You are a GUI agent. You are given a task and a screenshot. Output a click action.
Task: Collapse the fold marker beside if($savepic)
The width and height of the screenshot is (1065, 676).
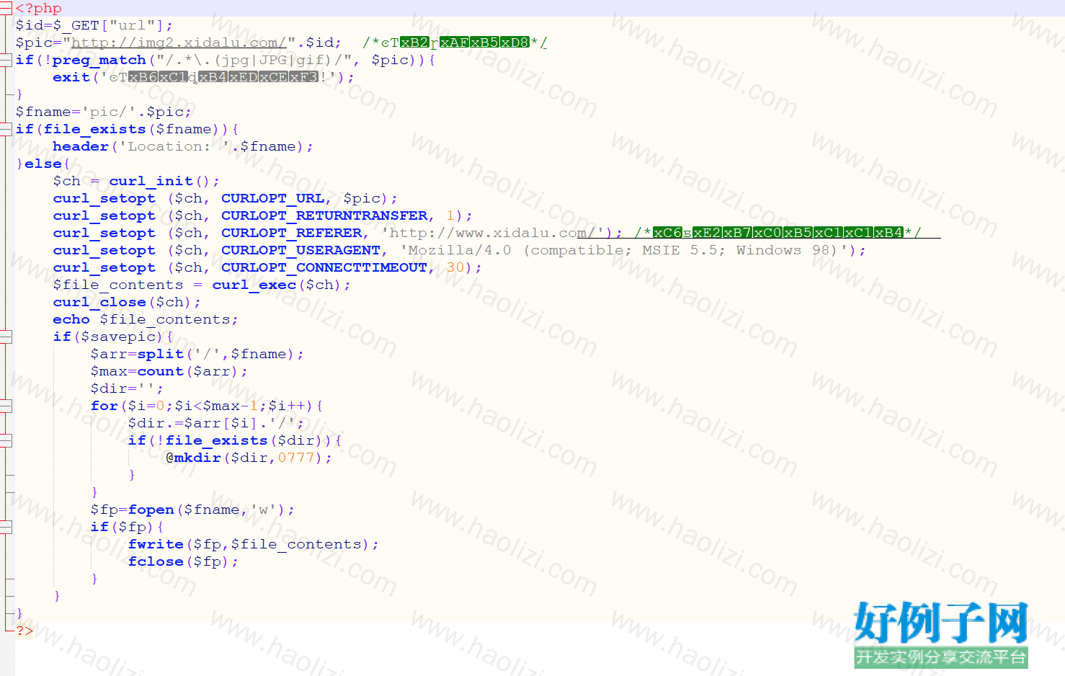(6, 337)
